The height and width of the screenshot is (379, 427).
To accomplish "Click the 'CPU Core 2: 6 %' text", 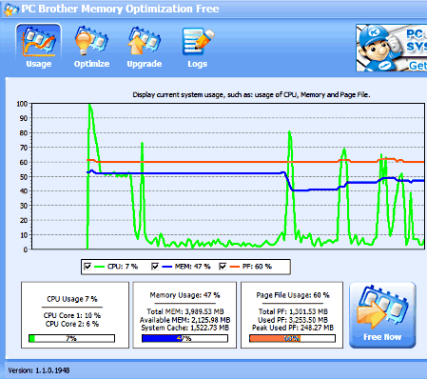I will 72,324.
